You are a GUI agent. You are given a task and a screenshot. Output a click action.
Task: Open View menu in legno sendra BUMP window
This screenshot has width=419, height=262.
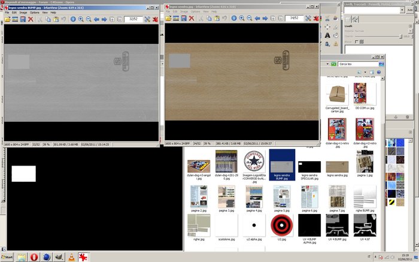tap(45, 13)
